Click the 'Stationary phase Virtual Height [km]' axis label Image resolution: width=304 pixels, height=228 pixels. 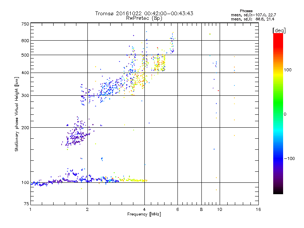point(17,114)
